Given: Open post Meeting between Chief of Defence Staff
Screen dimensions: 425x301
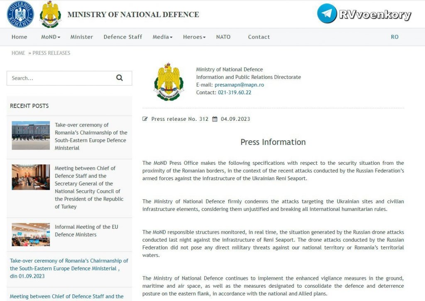Looking at the screenshot, I should tap(89, 187).
